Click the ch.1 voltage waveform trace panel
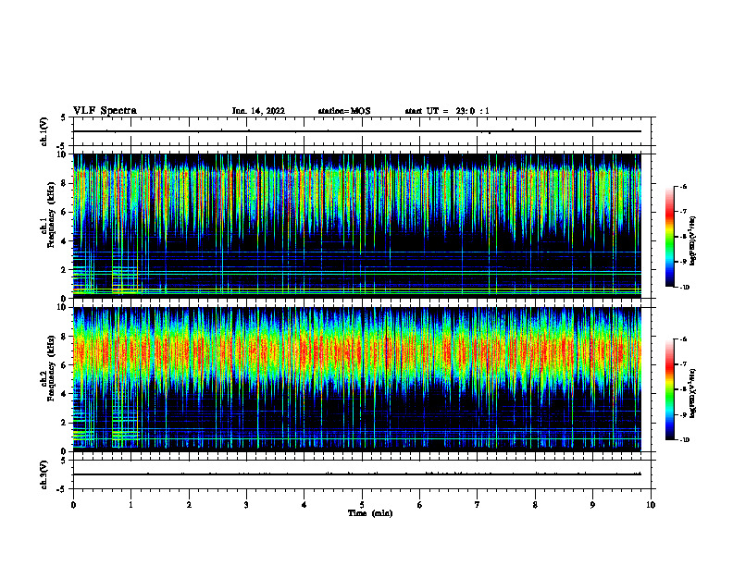The width and height of the screenshot is (733, 566). tap(362, 131)
